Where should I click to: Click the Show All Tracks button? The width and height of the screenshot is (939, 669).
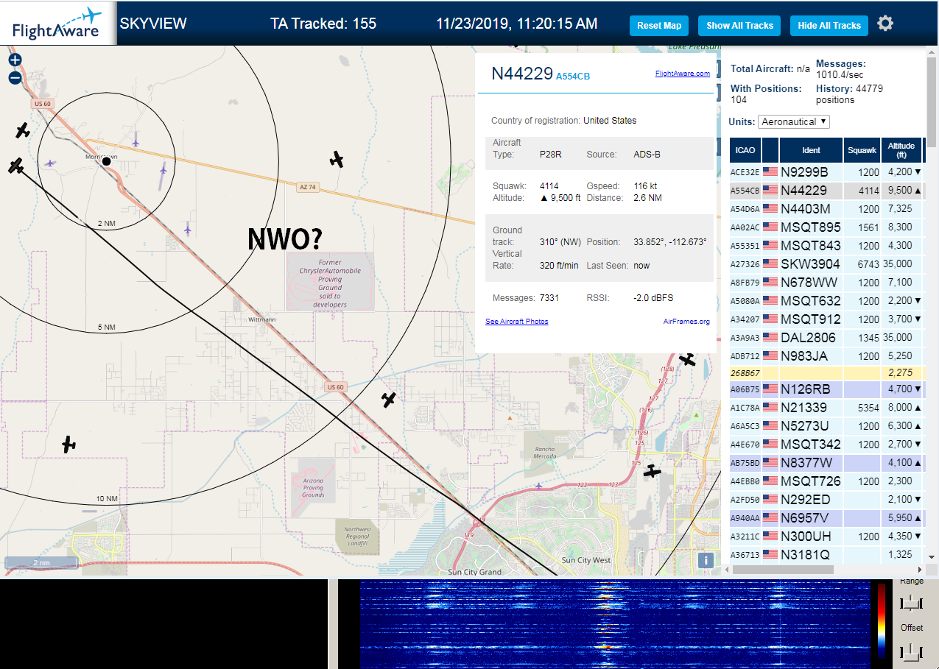(x=739, y=25)
